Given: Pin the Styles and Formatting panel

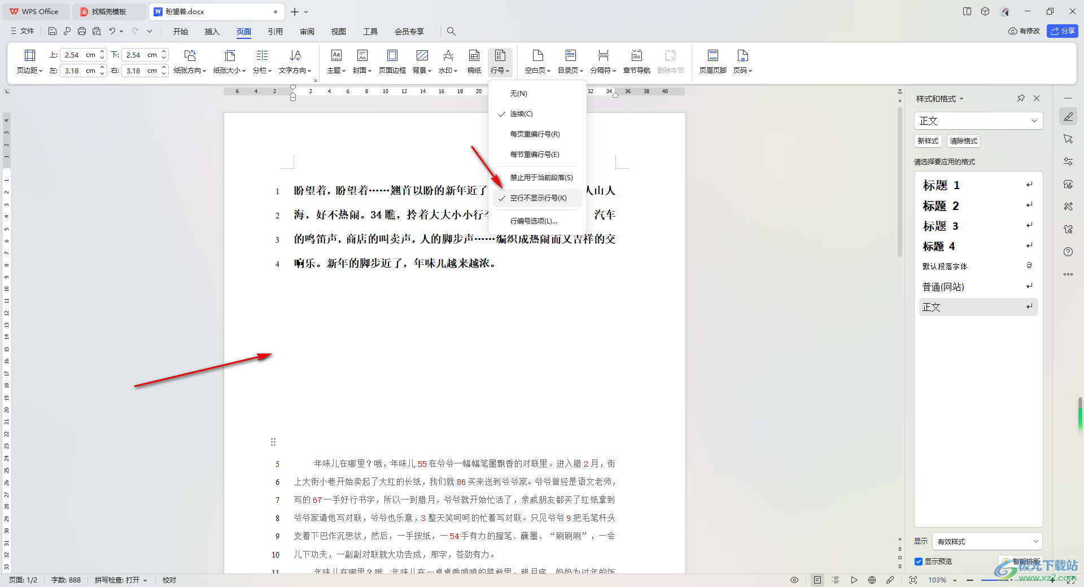Looking at the screenshot, I should pos(1021,98).
